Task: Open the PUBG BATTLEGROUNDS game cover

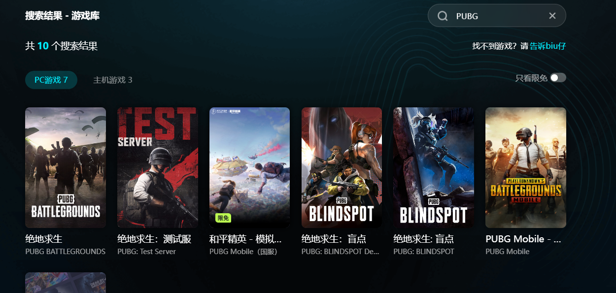Action: (66, 167)
